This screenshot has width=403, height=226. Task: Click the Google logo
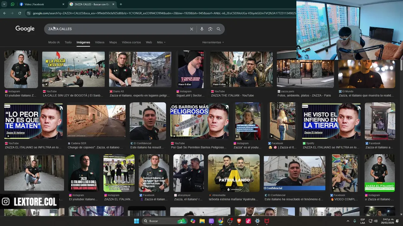tap(25, 29)
